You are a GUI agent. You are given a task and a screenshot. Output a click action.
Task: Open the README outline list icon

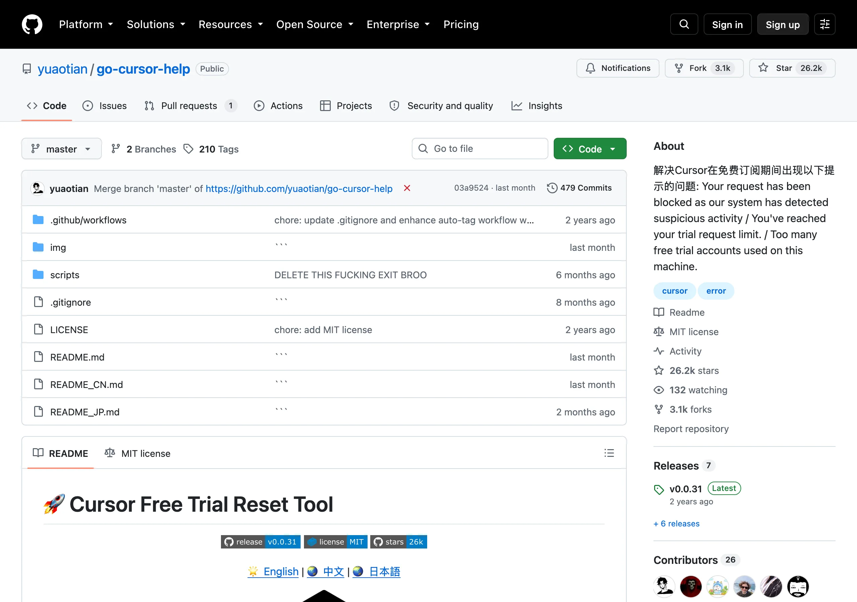point(609,453)
